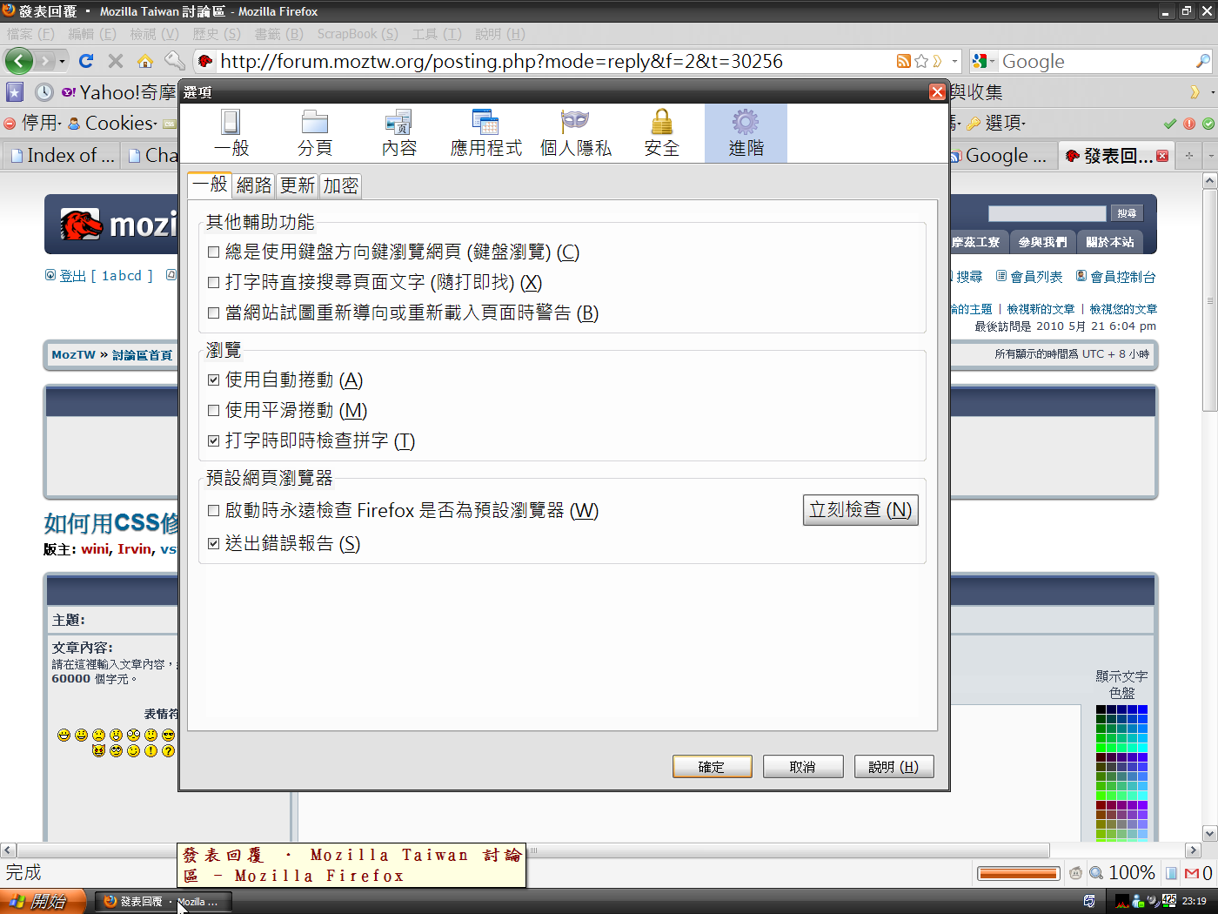The height and width of the screenshot is (914, 1218).
Task: Uncheck 打字時即時檢查拼字 checkbox
Action: tap(214, 441)
